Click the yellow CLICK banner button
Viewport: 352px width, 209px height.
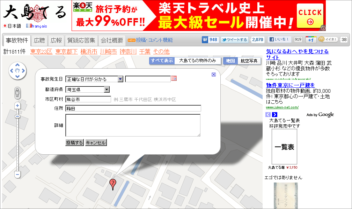click(x=310, y=16)
